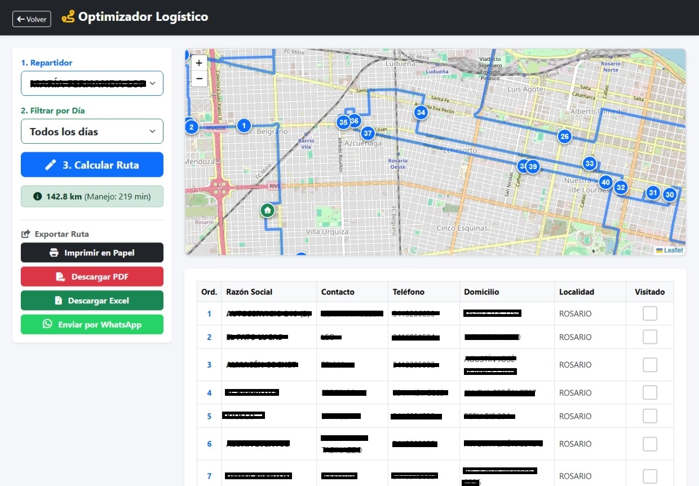
Task: Select route stop marker 26
Action: point(564,136)
